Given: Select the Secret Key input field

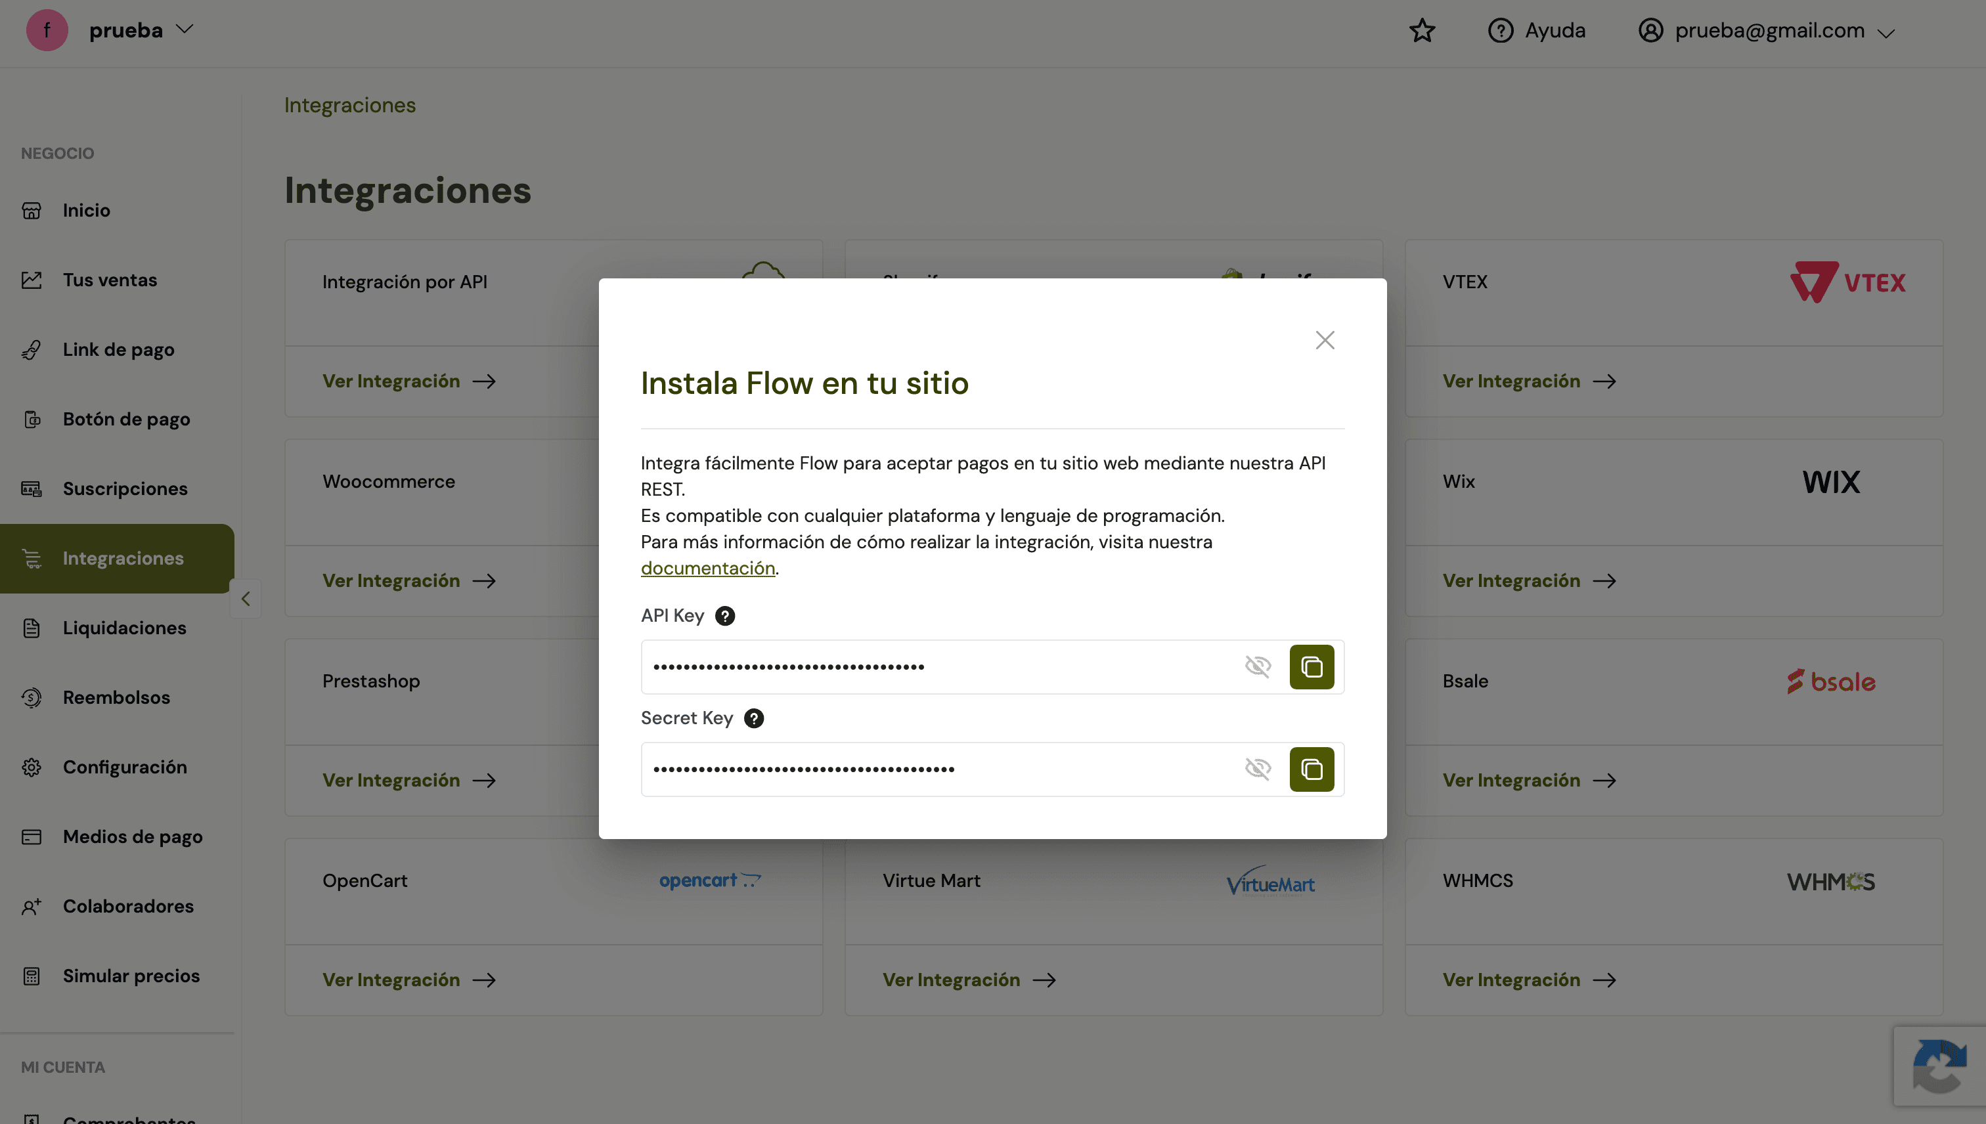Looking at the screenshot, I should point(992,769).
